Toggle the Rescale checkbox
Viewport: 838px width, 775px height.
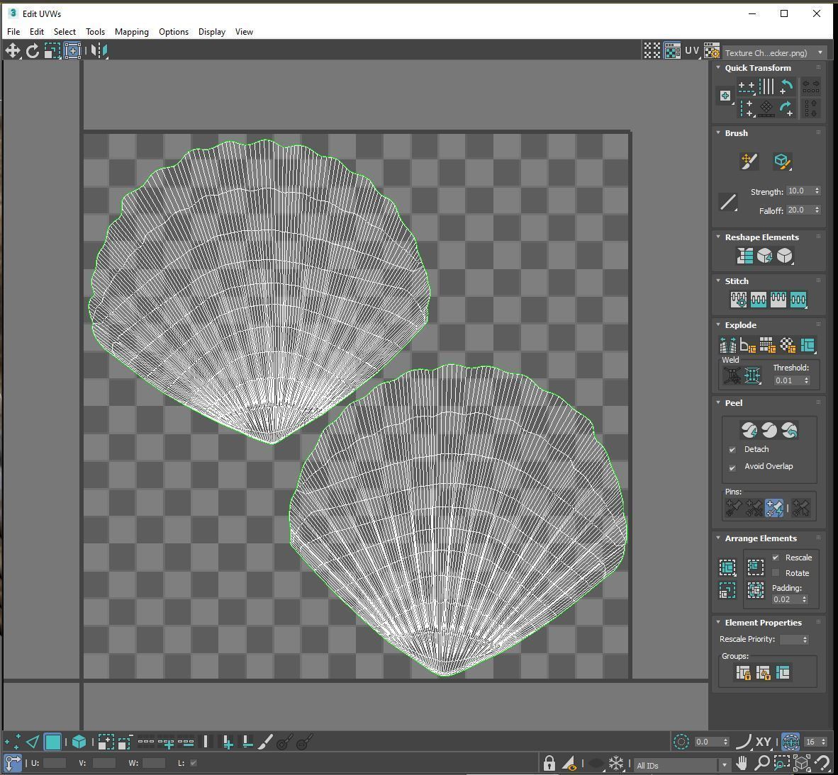click(776, 558)
